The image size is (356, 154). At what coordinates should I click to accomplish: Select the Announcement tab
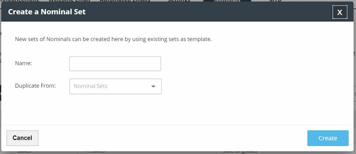tap(21, 1)
